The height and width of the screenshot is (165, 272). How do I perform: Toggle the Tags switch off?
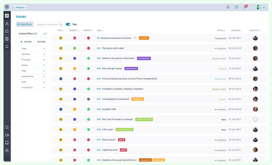(x=68, y=24)
